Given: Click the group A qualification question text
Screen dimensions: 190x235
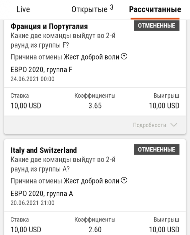Looking at the screenshot, I should 63,164.
